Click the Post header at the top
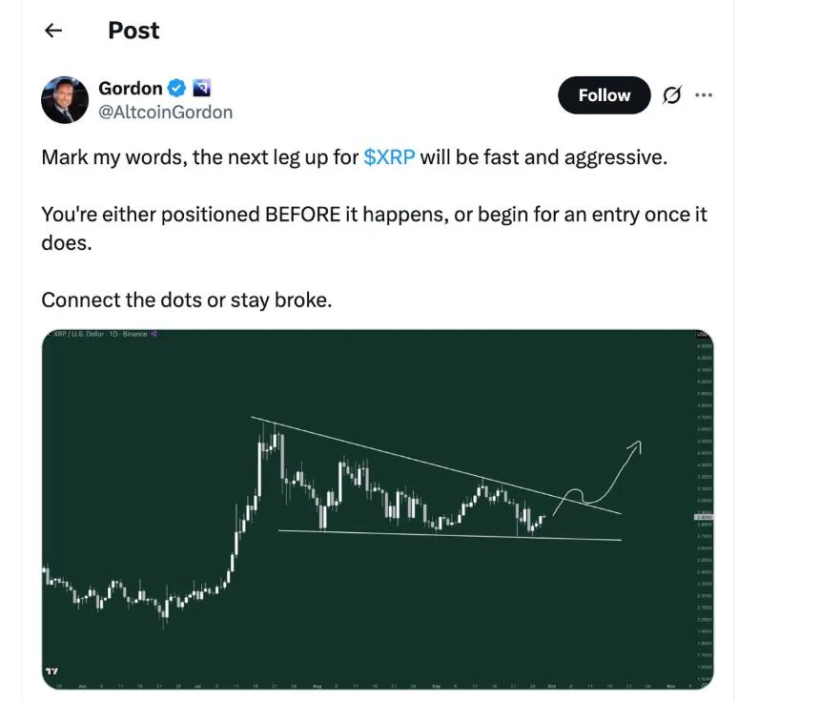820x702 pixels. coord(133,31)
